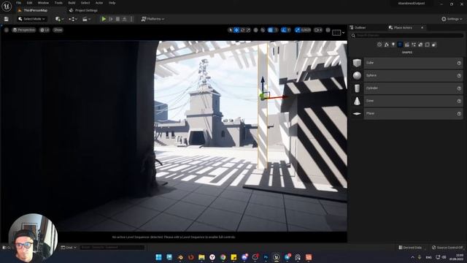This screenshot has height=263, width=467.
Task: Toggle rotation angle snapping
Action: [284, 30]
